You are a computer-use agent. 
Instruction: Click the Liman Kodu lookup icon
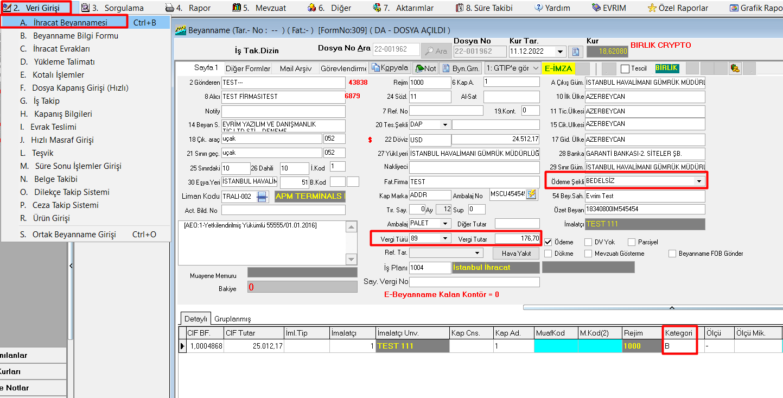coord(263,196)
